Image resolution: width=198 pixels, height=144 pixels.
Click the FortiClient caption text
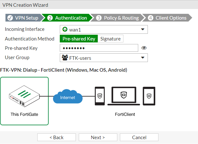(125, 114)
